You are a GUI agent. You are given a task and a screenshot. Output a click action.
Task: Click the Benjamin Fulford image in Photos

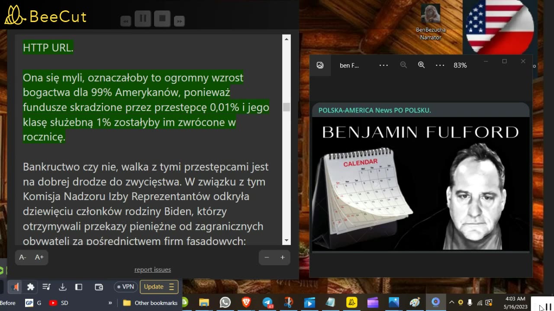(421, 184)
